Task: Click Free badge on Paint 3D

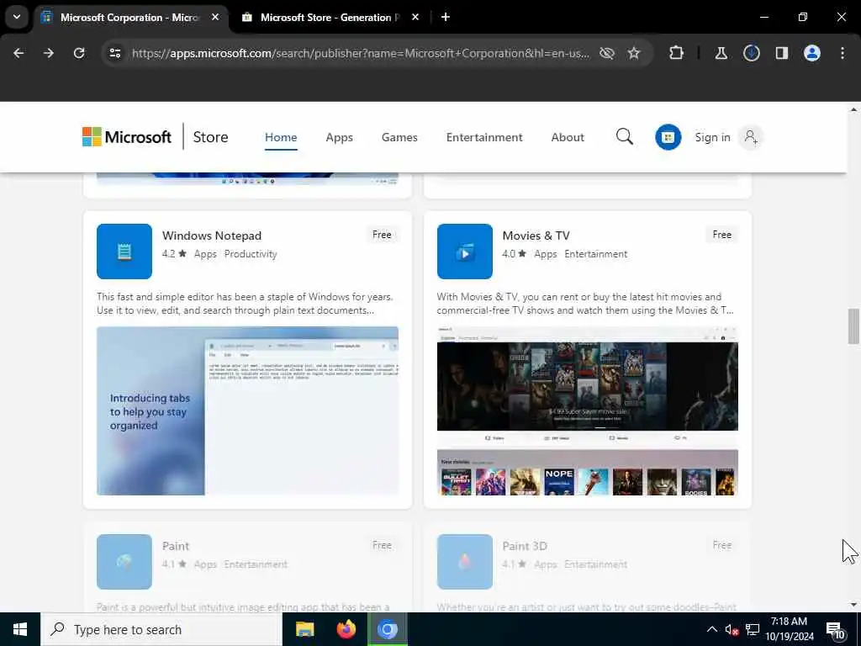Action: pos(721,545)
